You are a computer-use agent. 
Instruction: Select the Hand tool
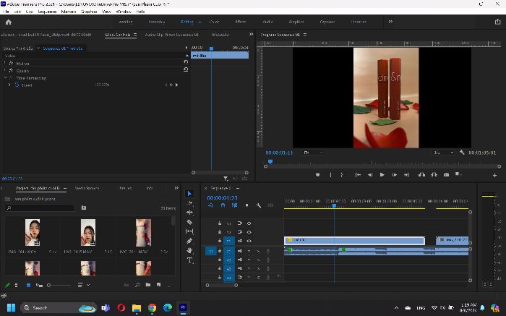point(189,250)
